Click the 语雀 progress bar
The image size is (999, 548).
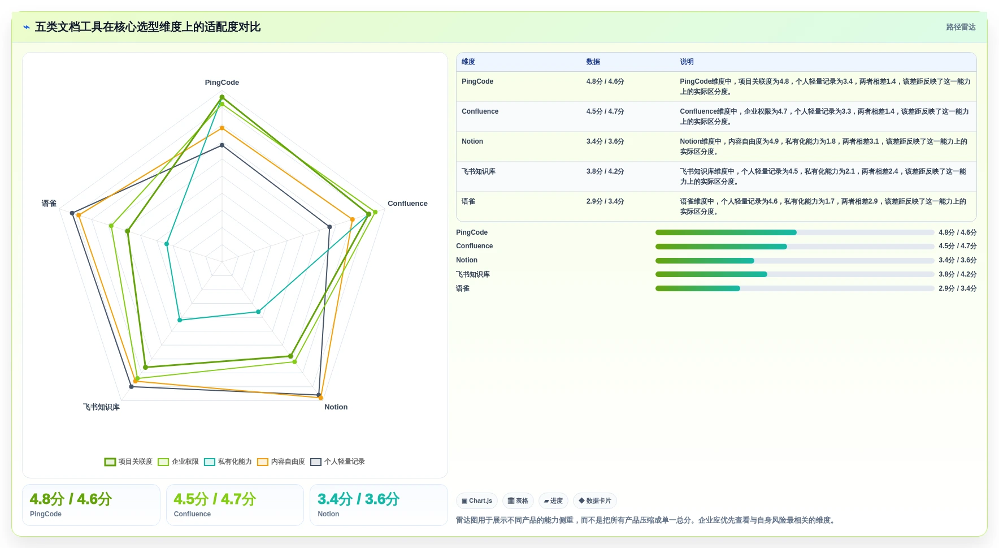(794, 288)
